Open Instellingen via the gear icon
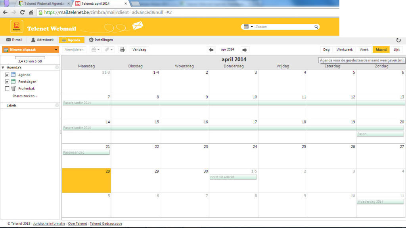The width and height of the screenshot is (406, 228). [x=92, y=40]
